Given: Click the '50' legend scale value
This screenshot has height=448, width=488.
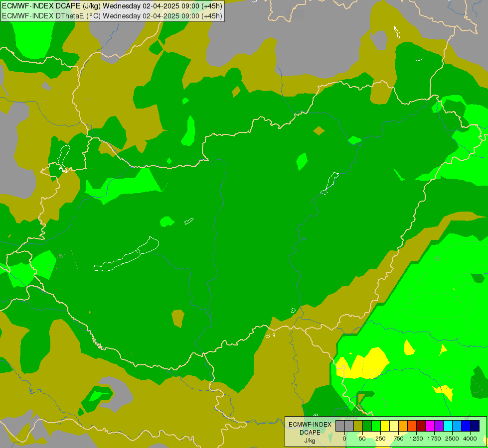Looking at the screenshot, I should [x=362, y=439].
